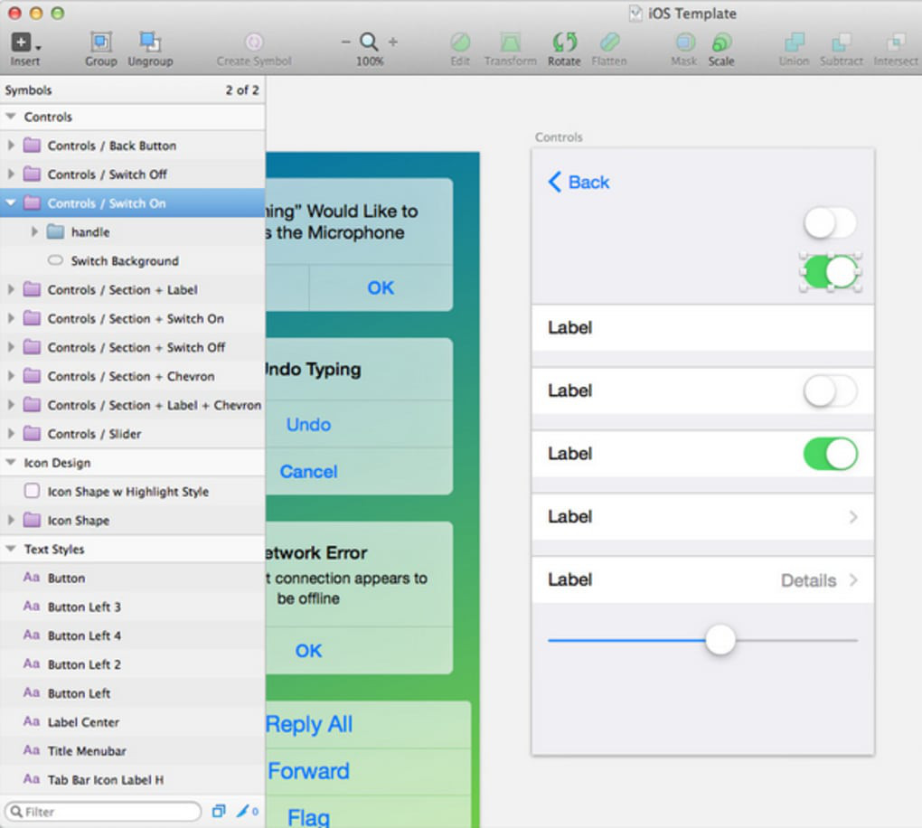
Task: Toggle the off switch in second Label row
Action: (x=830, y=391)
